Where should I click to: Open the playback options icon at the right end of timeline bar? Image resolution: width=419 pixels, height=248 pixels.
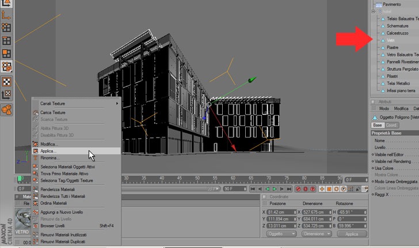[365, 189]
